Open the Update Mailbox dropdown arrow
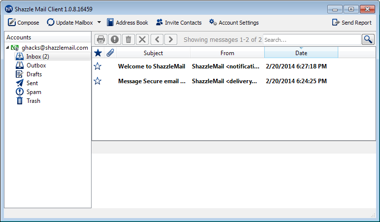Screen dimensions: 380x222 99,23
